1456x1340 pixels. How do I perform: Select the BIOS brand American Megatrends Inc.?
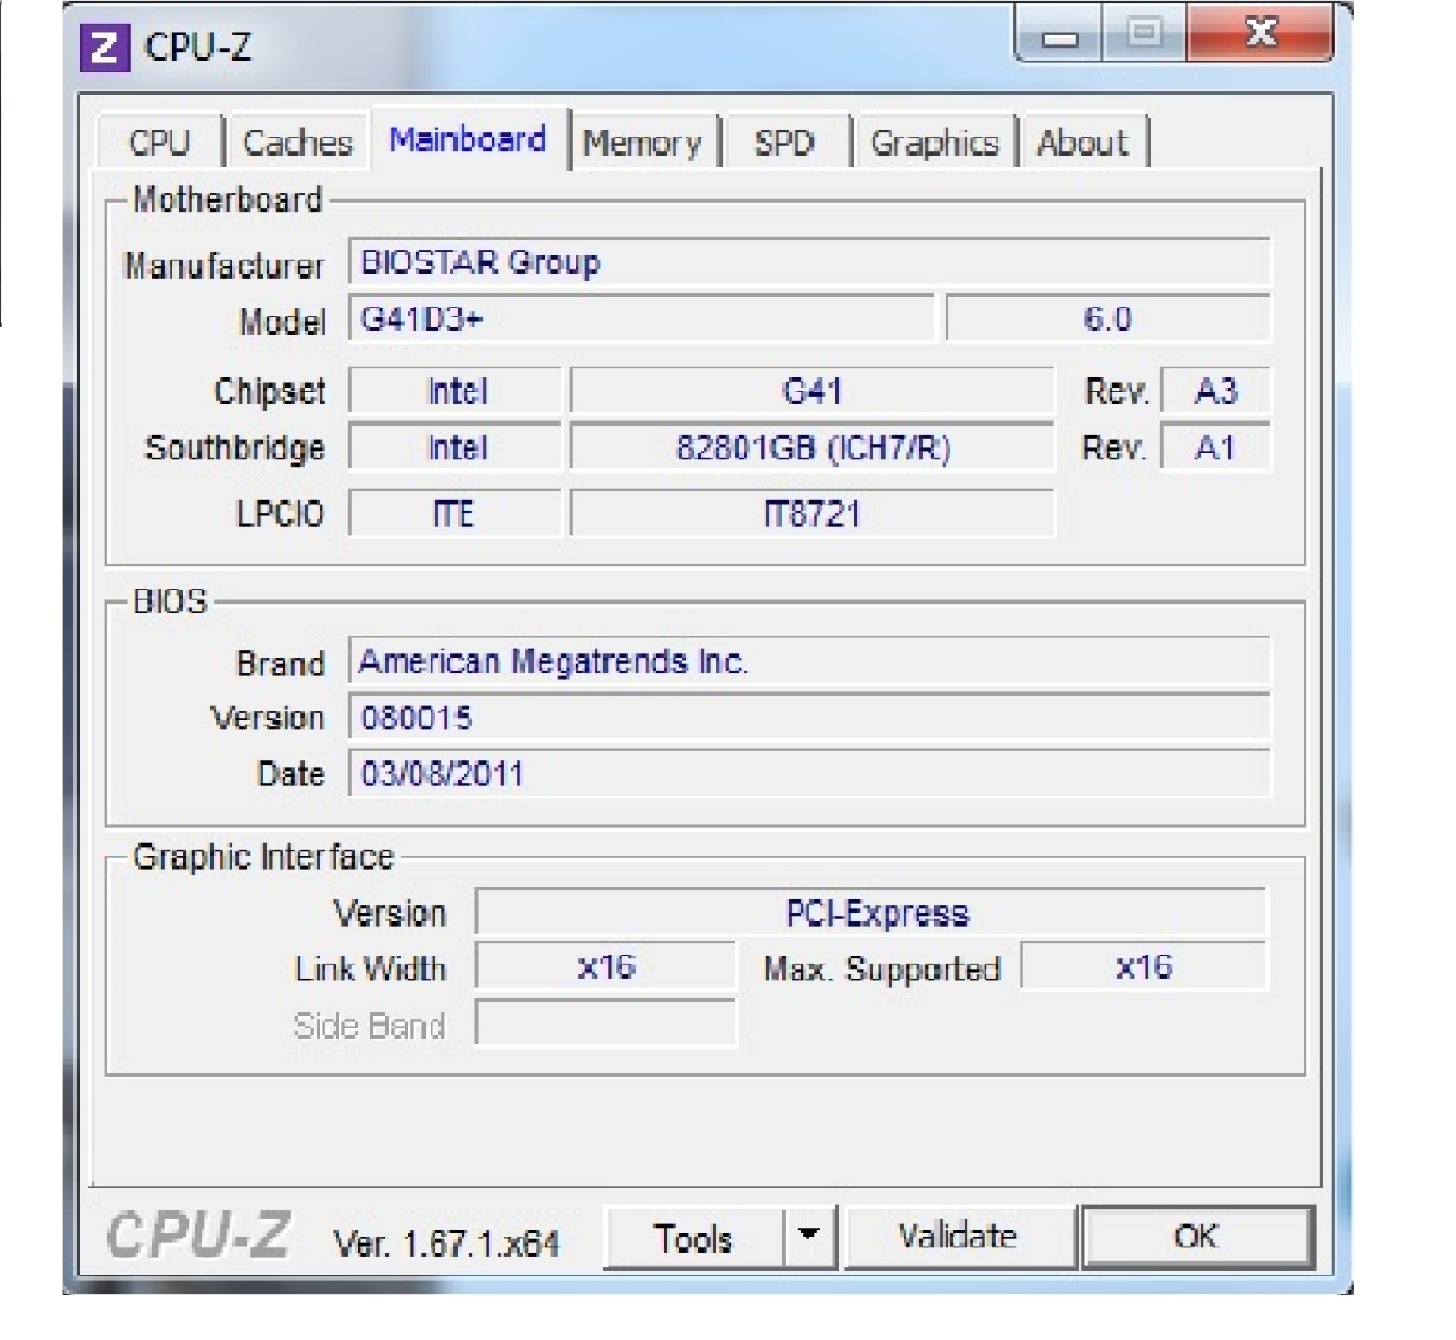pyautogui.click(x=809, y=660)
